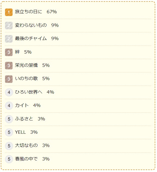Image resolution: width=157 pixels, height=172 pixels.
Task: Click the round rank 5 badge beside 春風の中で
Action: 9,159
